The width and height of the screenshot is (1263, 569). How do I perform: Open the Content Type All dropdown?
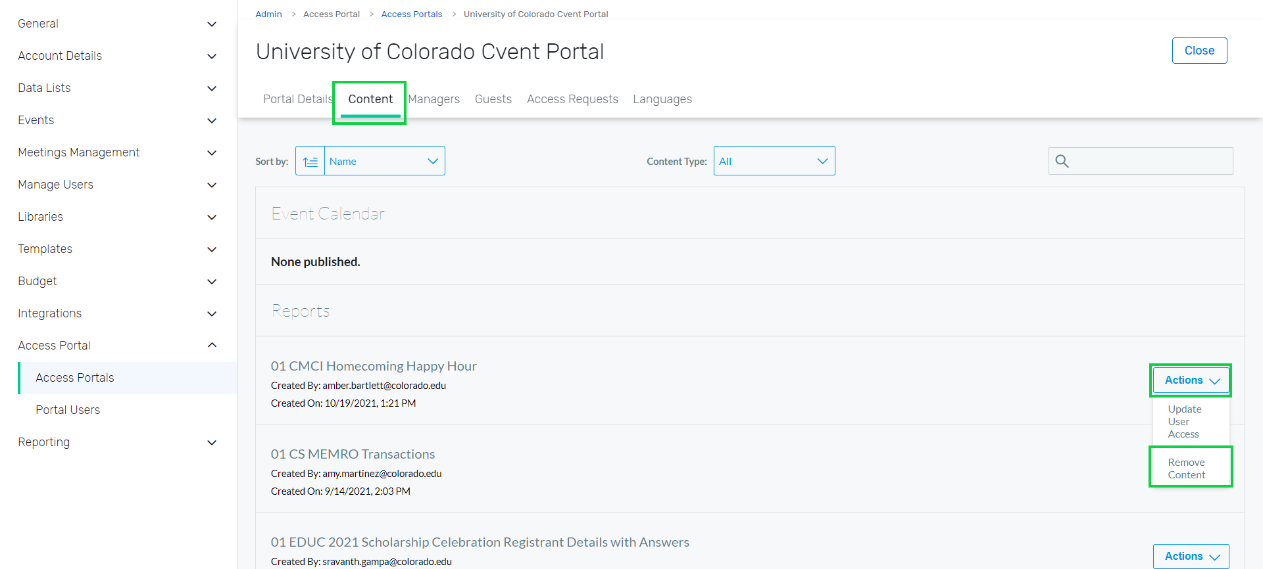click(774, 161)
